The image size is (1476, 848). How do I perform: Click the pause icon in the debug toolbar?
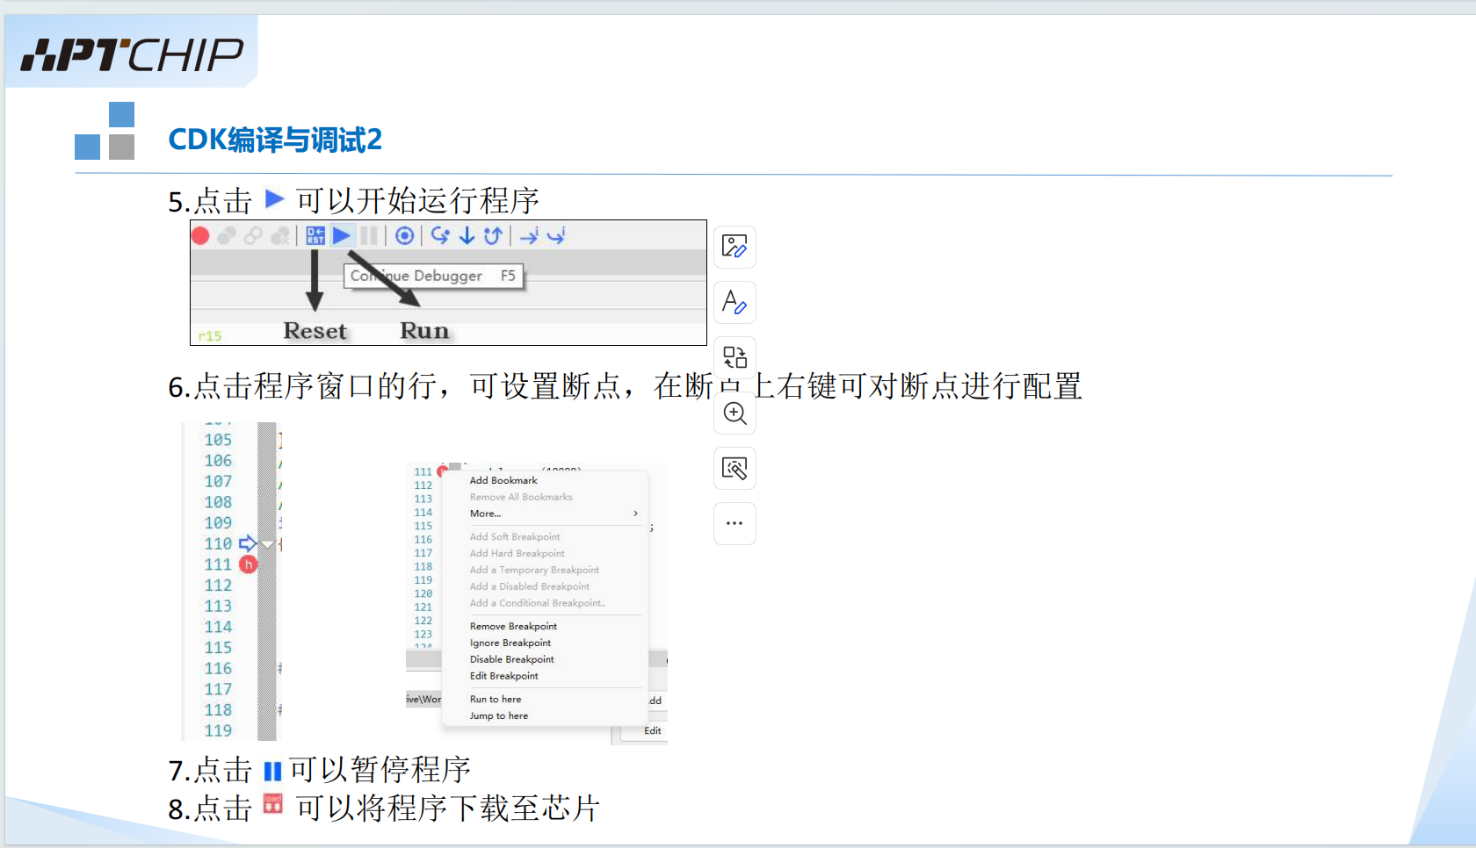369,235
